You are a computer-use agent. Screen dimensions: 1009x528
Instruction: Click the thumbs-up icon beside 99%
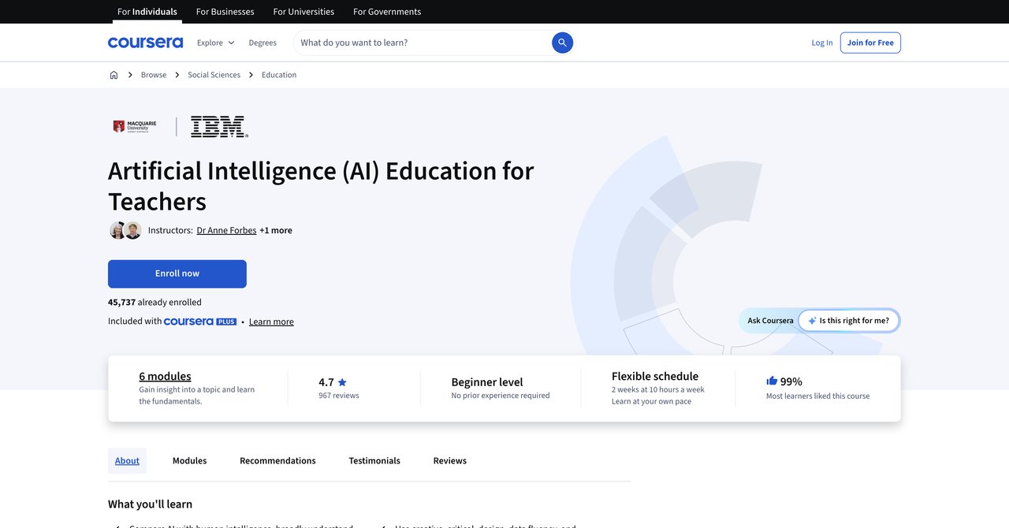[x=772, y=381]
